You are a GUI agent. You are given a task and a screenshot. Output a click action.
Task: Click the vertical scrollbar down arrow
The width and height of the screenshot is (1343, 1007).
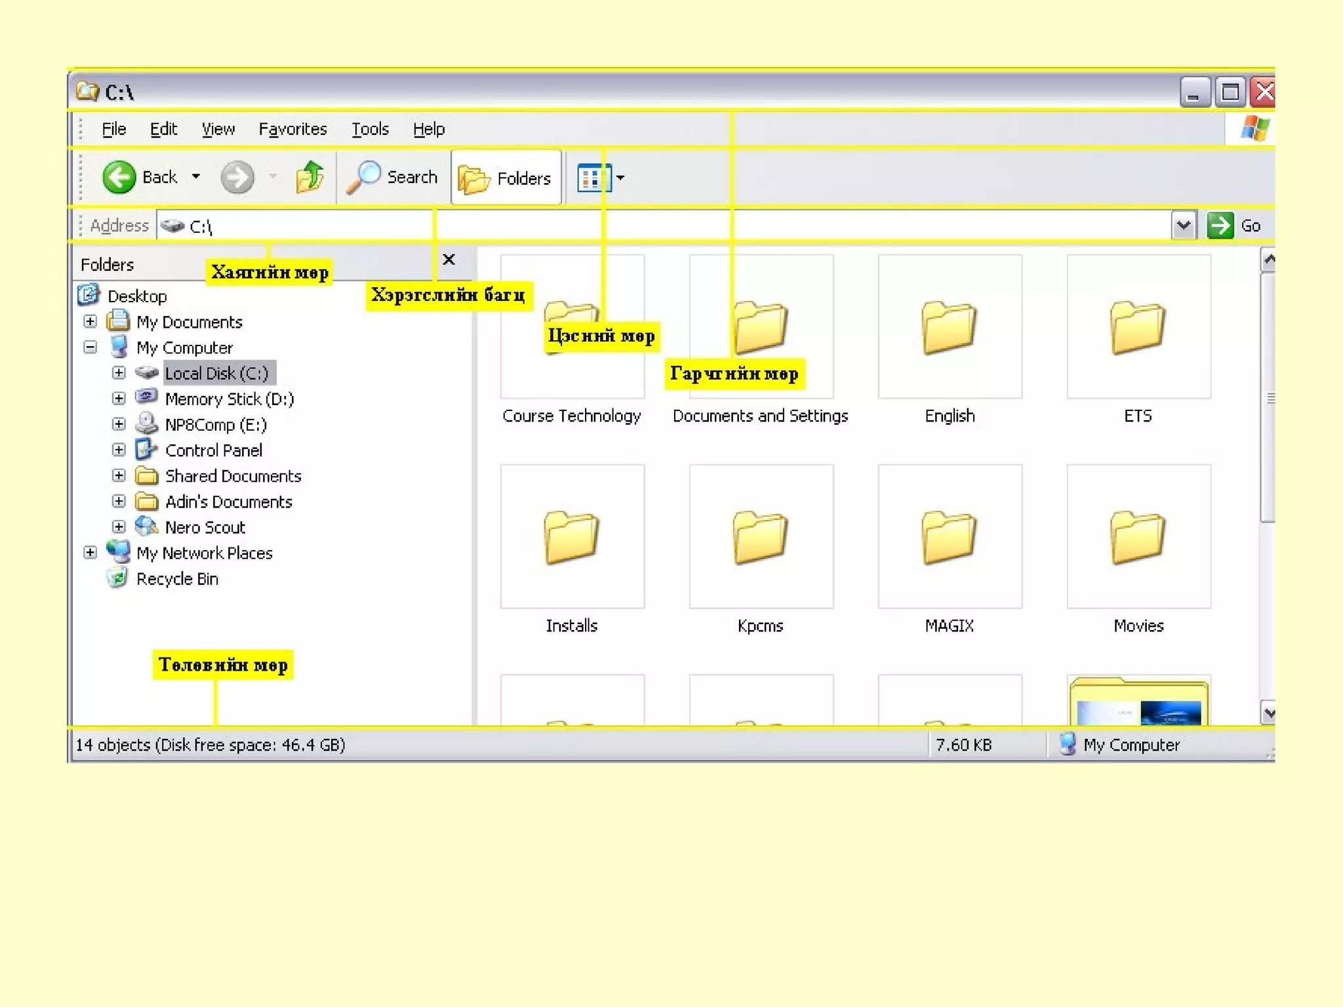coord(1268,713)
